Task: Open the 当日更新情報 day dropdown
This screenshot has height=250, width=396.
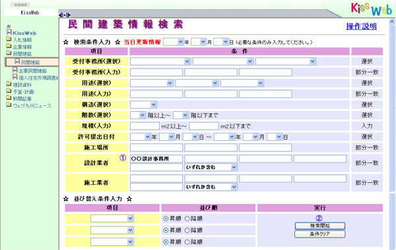Action: click(221, 42)
